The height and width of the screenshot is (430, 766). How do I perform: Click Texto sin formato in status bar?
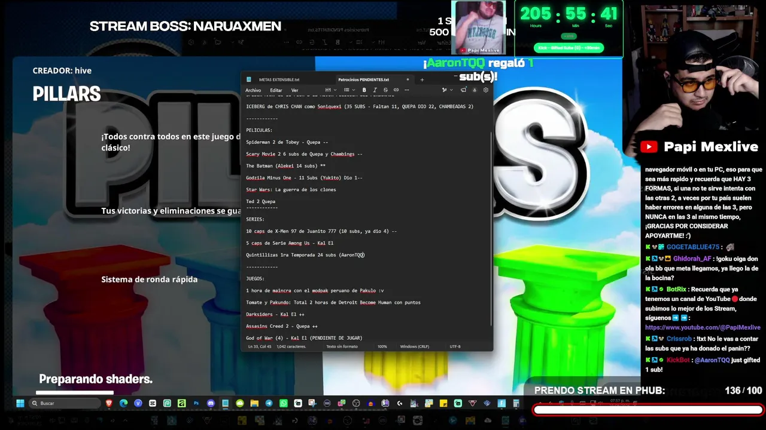342,346
